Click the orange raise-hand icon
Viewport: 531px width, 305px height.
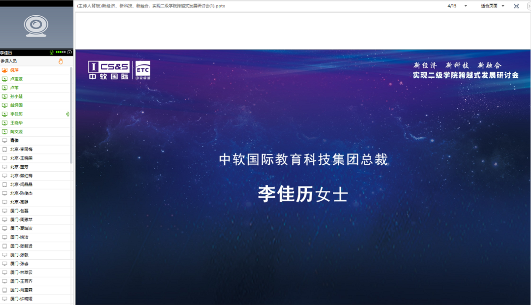pyautogui.click(x=60, y=61)
